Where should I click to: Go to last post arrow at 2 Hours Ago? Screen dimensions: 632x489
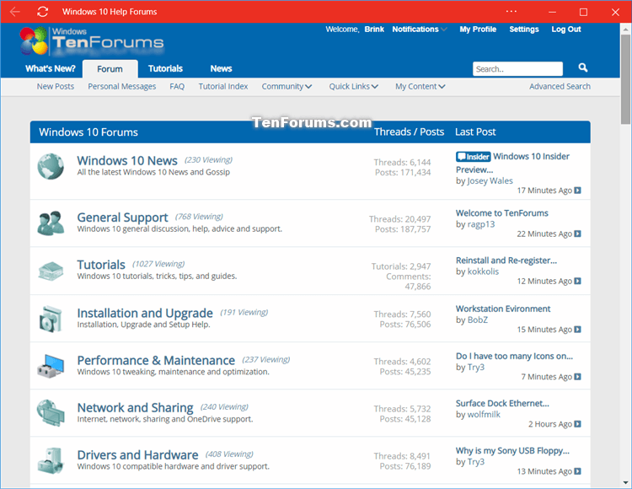[577, 424]
